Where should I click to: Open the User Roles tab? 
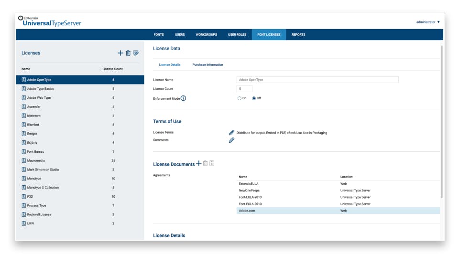pyautogui.click(x=237, y=34)
